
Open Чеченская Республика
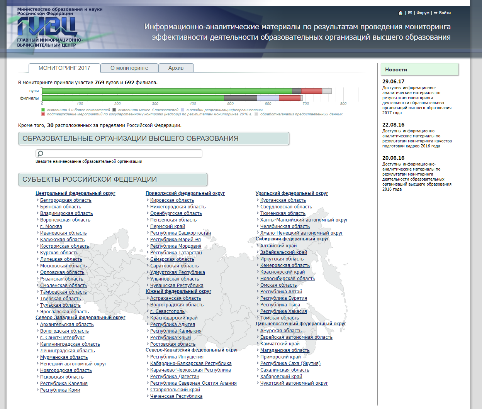[177, 396]
